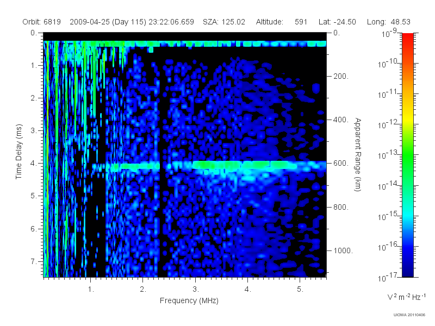Click the 2. tick label on frequency axis

143,290
